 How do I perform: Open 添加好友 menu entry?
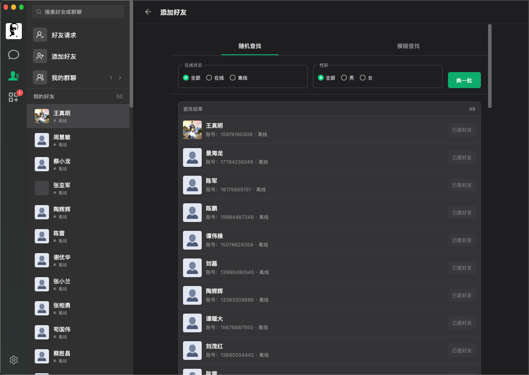point(78,56)
